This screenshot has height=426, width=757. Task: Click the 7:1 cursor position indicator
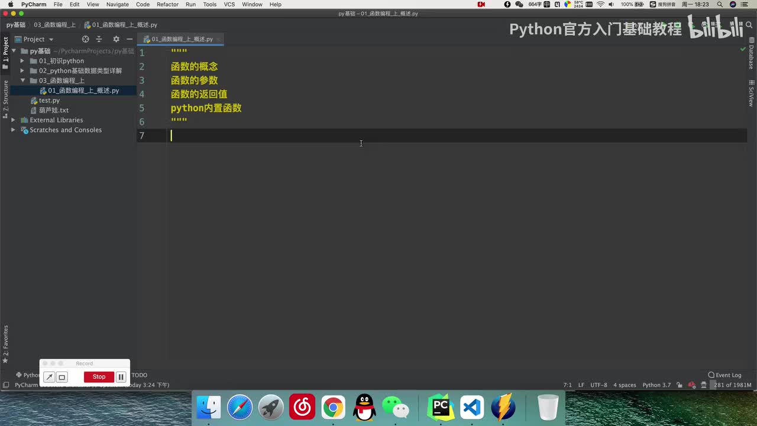[567, 385]
